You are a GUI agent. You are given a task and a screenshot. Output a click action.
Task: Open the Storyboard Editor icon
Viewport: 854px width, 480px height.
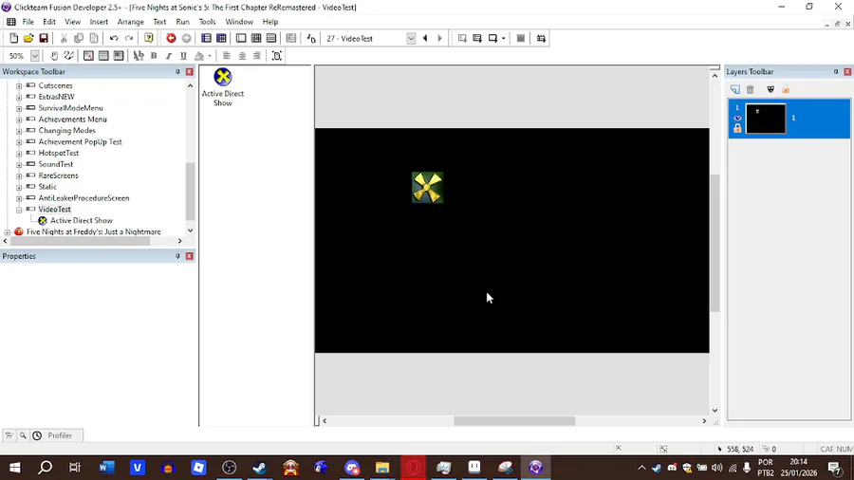pyautogui.click(x=206, y=38)
